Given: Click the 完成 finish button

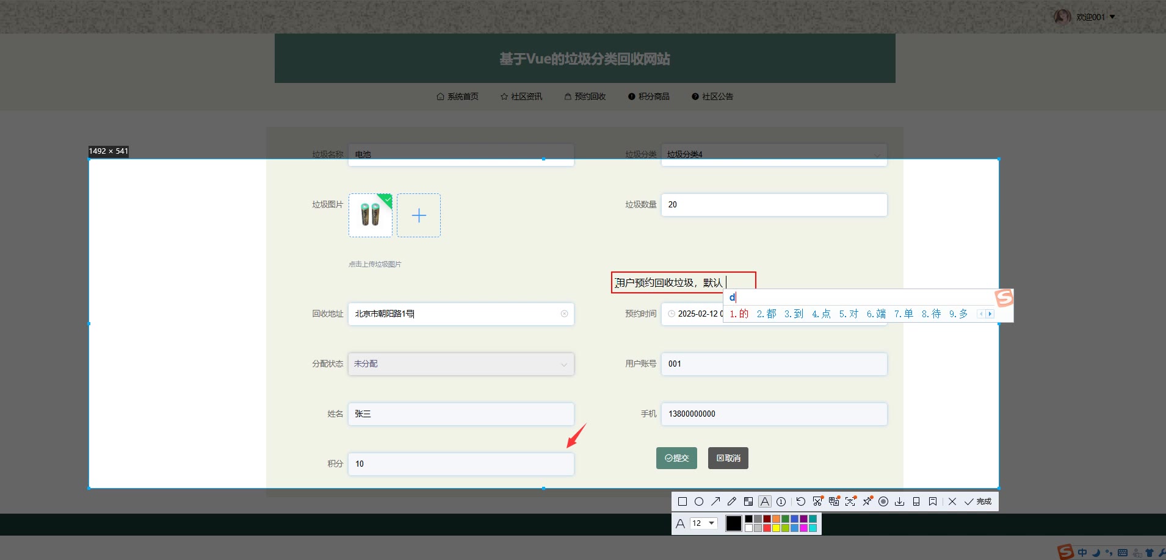Looking at the screenshot, I should click(979, 501).
